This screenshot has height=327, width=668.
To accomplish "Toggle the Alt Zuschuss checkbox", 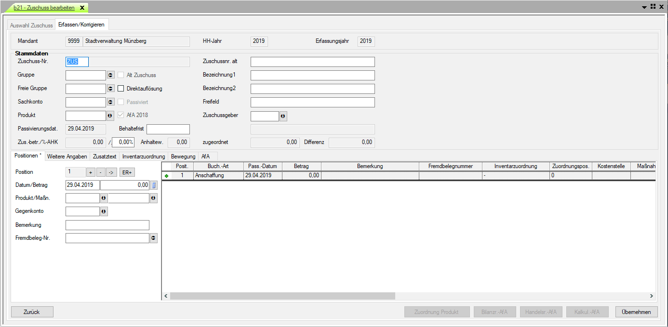I will click(121, 75).
